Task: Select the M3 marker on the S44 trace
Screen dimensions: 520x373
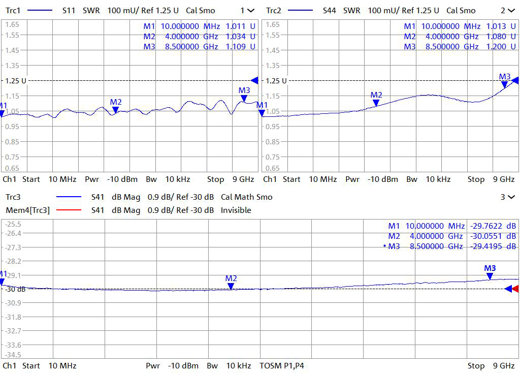Action: (x=504, y=84)
